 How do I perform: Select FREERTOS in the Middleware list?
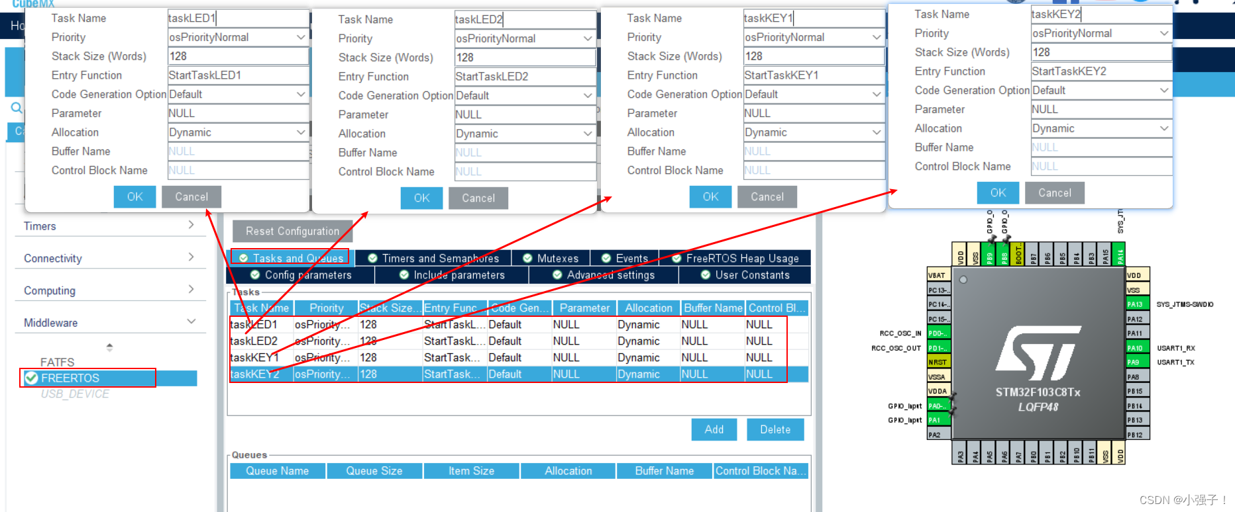(x=109, y=378)
